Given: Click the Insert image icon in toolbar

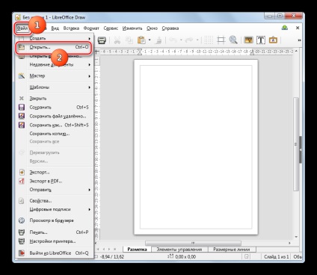Looking at the screenshot, I should (248, 40).
